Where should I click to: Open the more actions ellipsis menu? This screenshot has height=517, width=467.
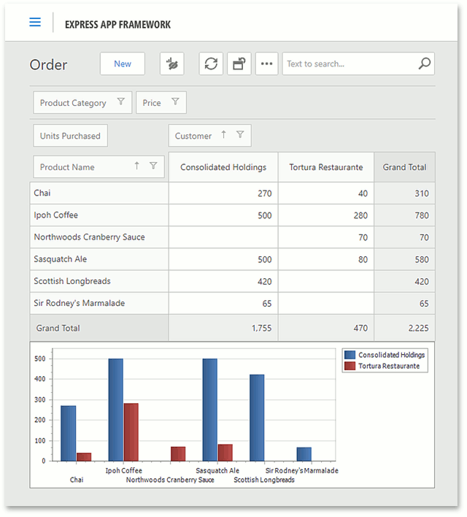266,64
